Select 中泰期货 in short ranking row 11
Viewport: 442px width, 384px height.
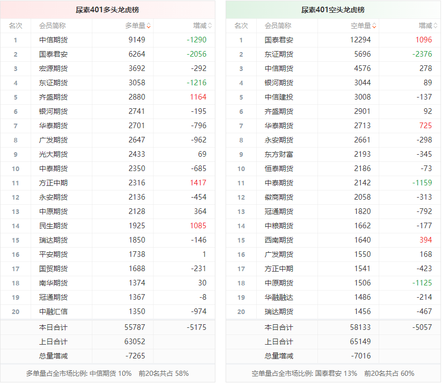pyautogui.click(x=279, y=183)
